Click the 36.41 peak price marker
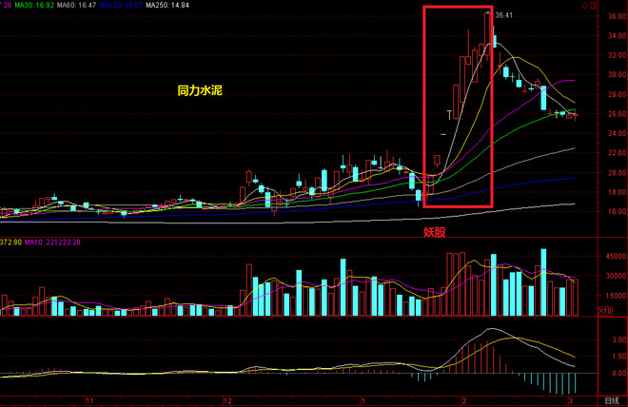The width and height of the screenshot is (628, 407). 503,15
